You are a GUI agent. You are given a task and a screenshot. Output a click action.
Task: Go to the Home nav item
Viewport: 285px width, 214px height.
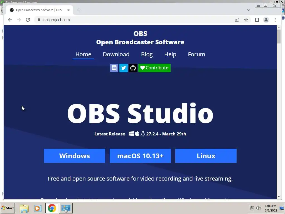click(83, 54)
